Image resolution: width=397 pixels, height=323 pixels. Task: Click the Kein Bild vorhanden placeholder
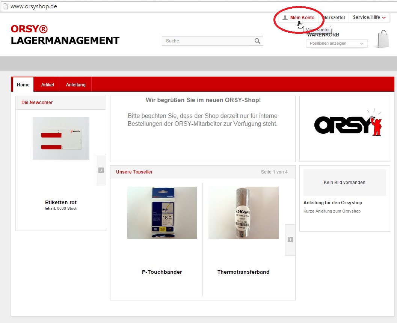tap(344, 183)
